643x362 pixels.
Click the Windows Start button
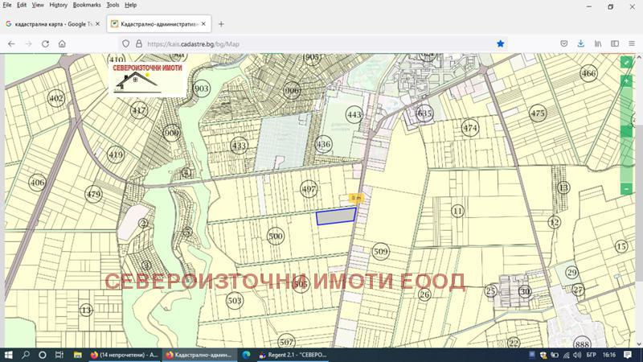8,354
